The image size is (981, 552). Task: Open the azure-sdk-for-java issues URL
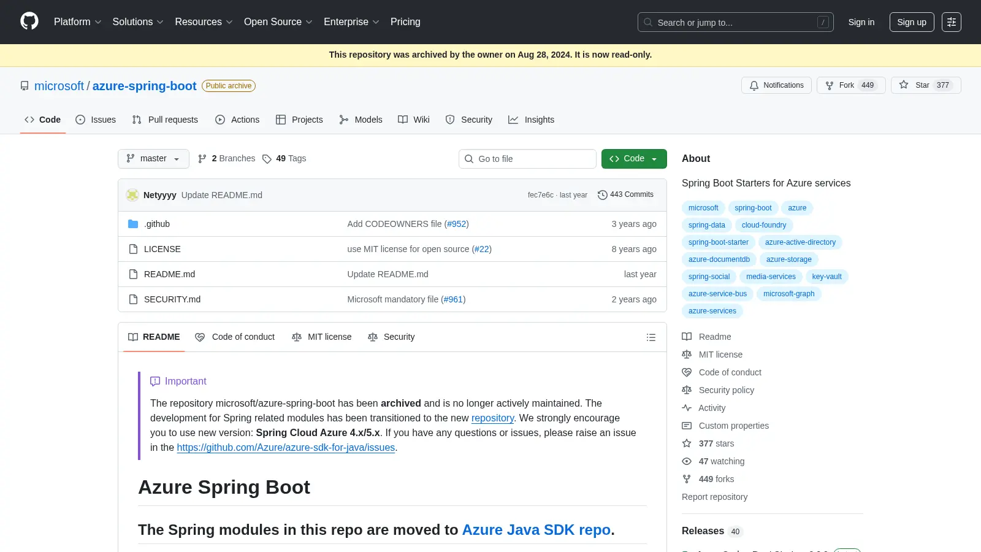286,448
